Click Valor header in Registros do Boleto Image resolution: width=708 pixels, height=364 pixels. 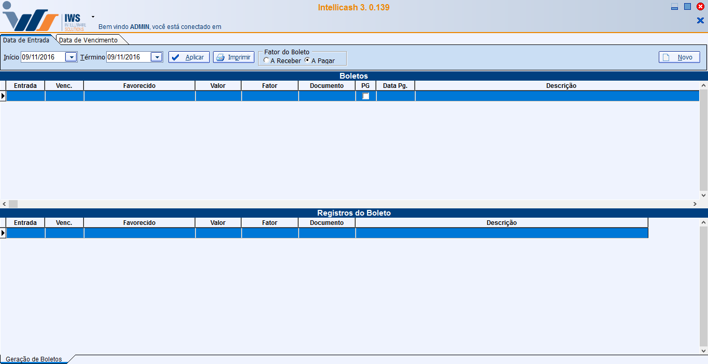218,222
